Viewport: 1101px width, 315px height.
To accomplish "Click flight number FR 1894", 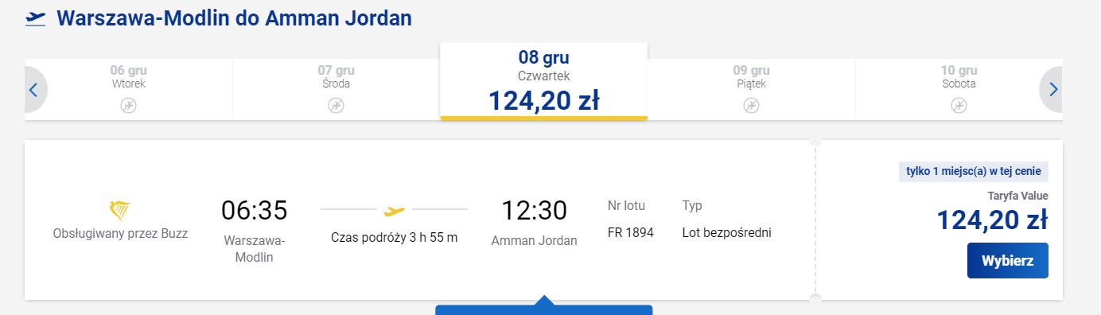I will 631,233.
